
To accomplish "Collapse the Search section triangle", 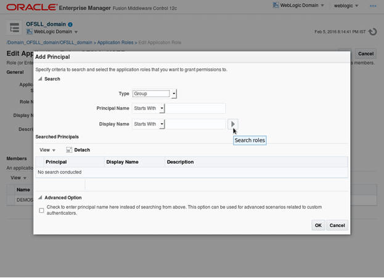I will [x=40, y=79].
